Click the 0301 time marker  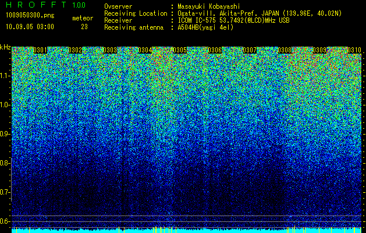40,50
